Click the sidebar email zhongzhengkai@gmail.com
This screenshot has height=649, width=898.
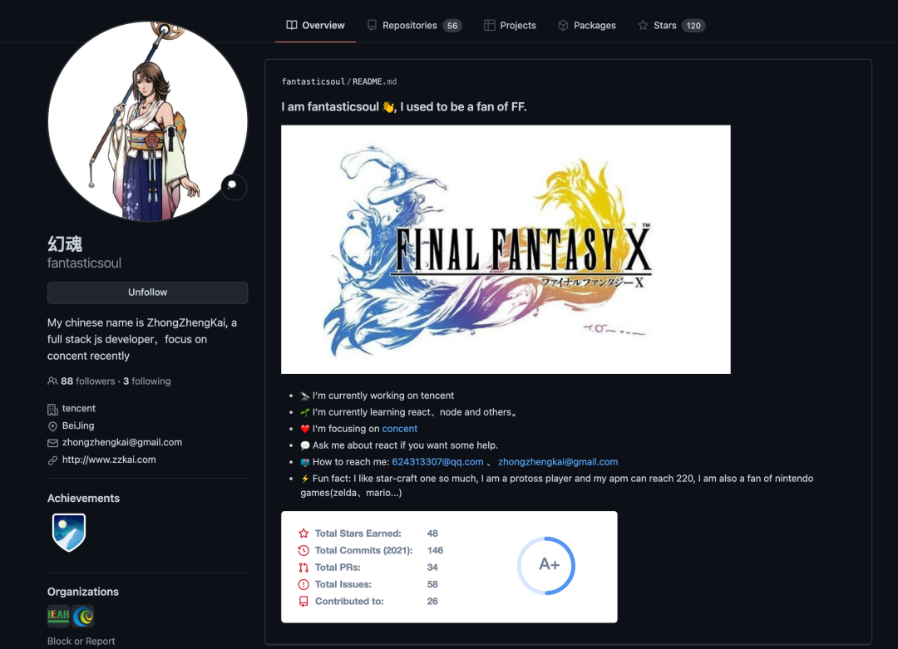pos(122,442)
